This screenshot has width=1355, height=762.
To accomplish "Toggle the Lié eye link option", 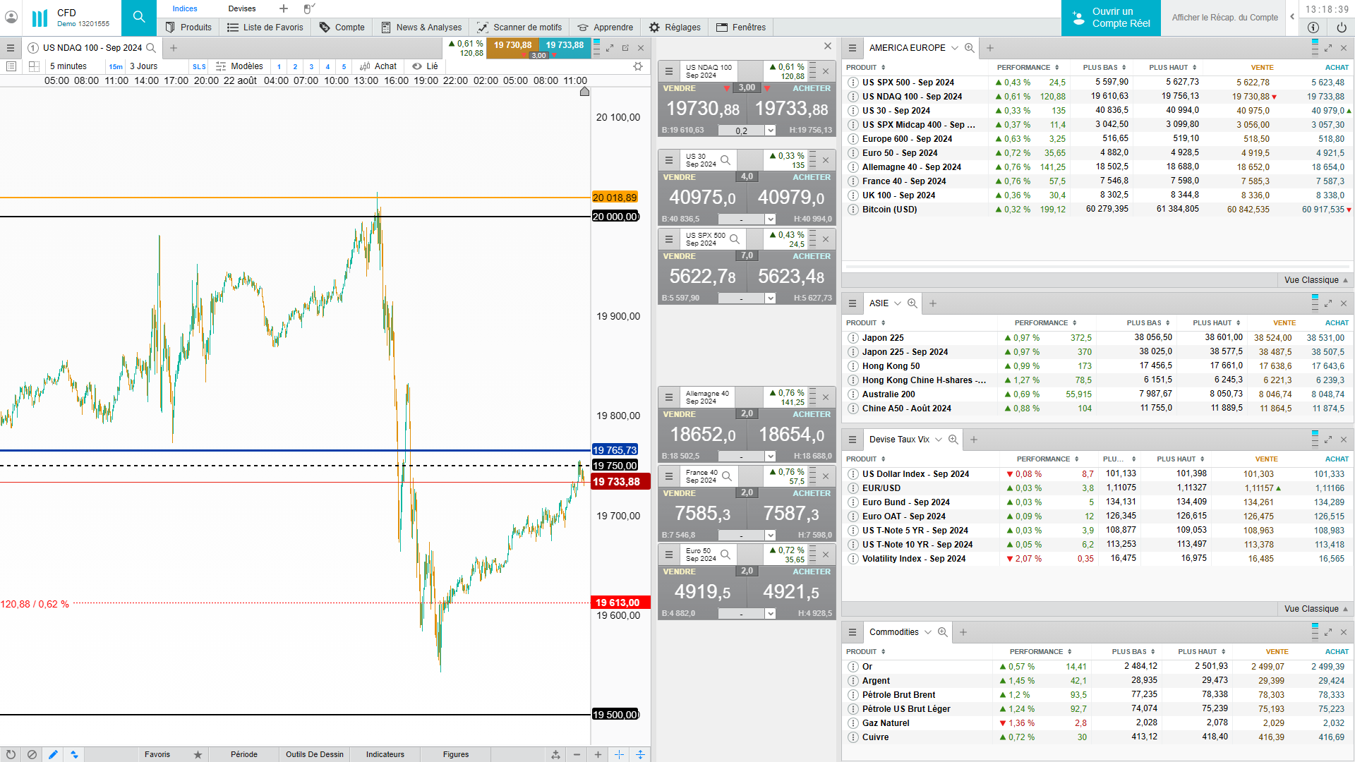I will [x=425, y=66].
